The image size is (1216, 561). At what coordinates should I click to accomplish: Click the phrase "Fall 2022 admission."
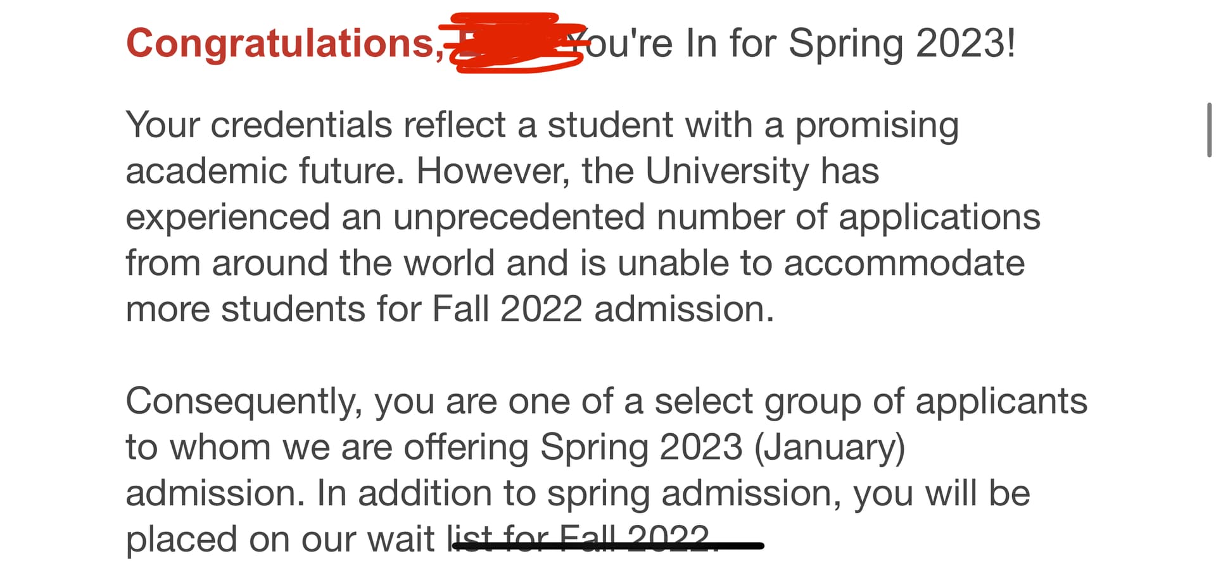(603, 309)
